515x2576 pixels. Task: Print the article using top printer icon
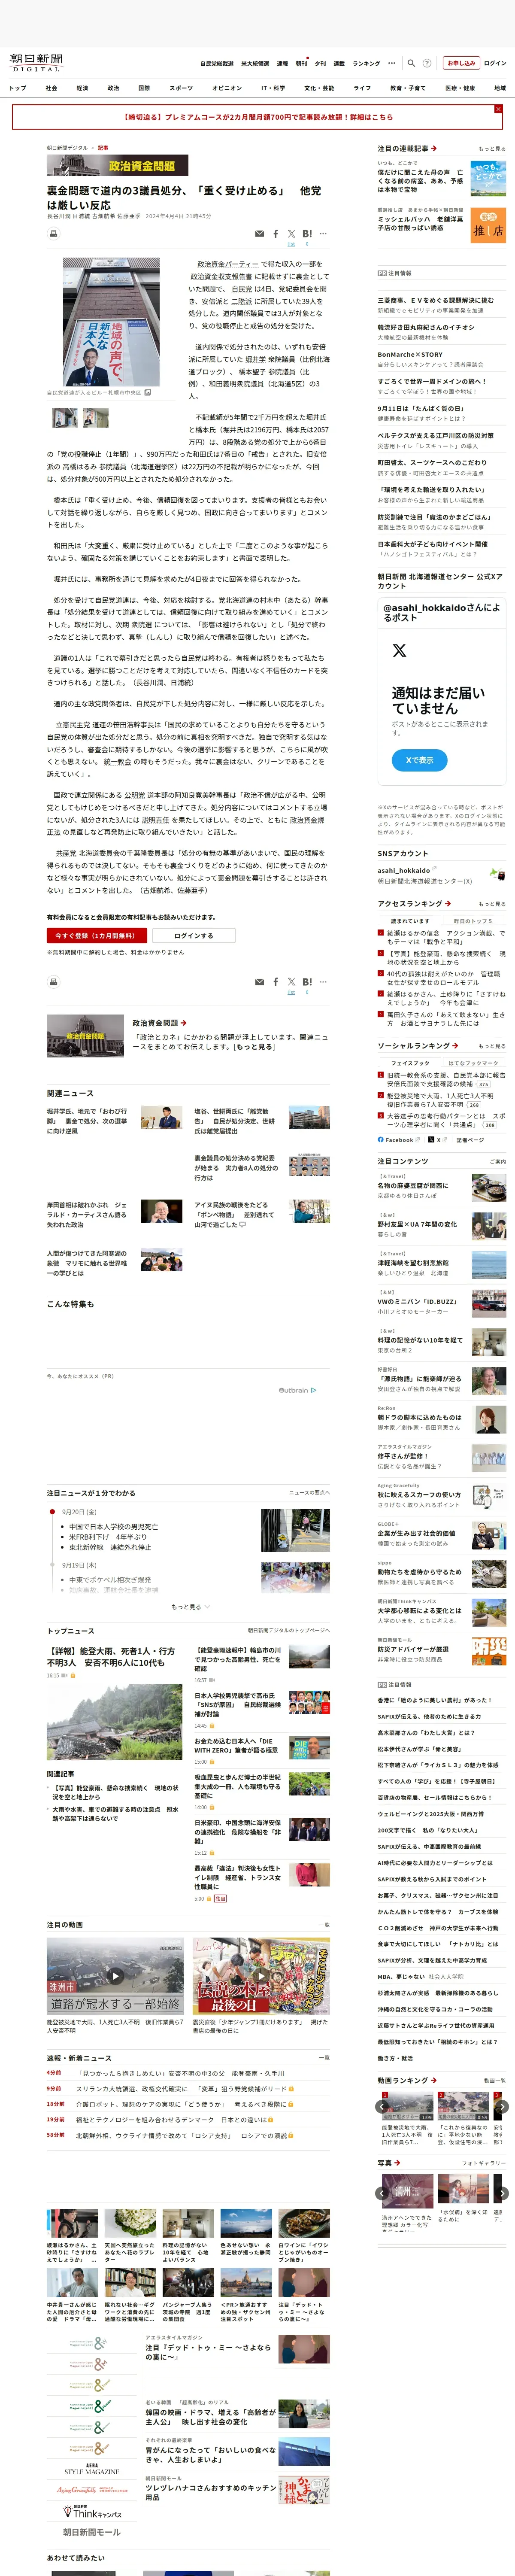[54, 233]
